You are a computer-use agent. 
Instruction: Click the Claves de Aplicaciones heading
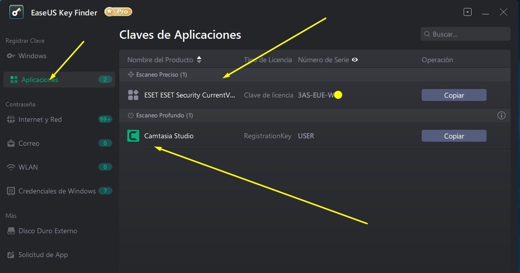tap(180, 35)
